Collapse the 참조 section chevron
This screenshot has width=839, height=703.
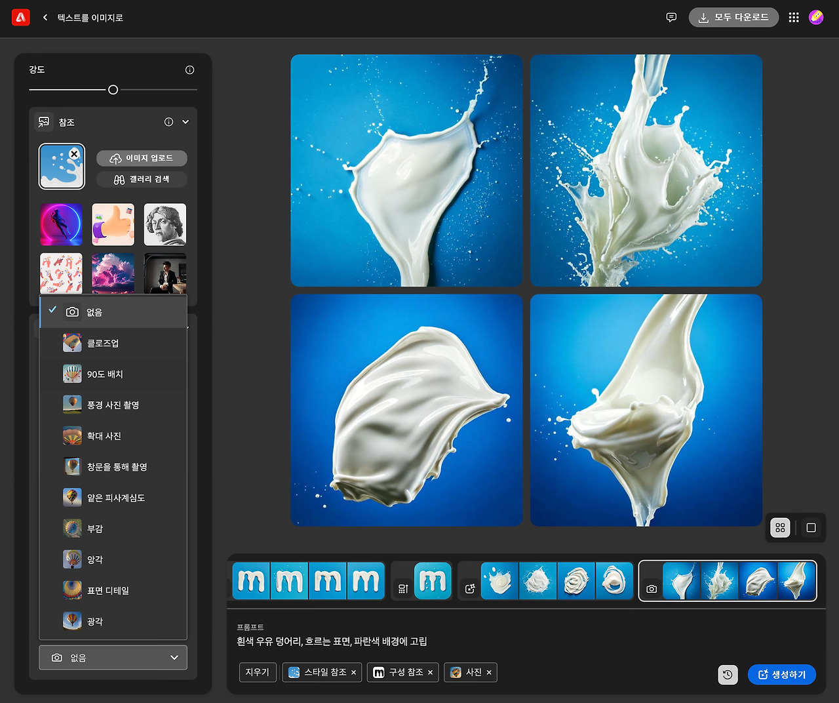coord(185,122)
